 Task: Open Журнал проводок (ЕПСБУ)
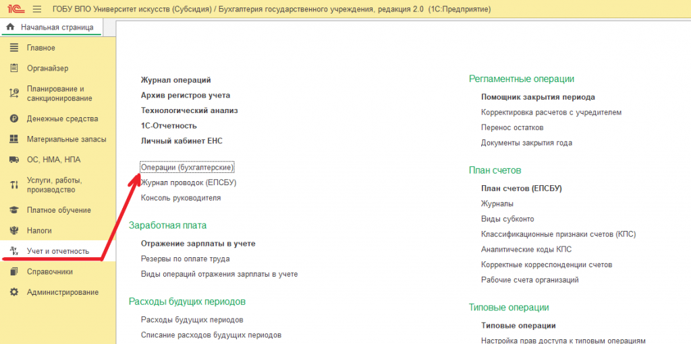point(189,182)
